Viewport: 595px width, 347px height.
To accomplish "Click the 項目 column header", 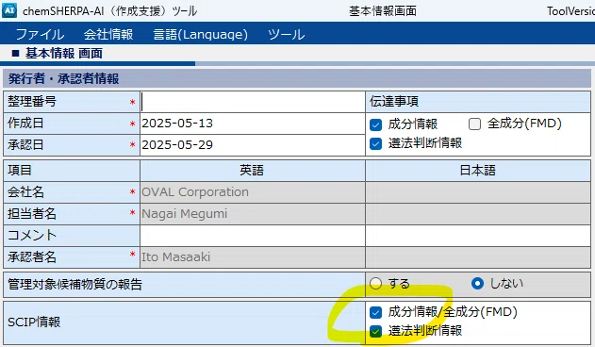I will (x=72, y=171).
